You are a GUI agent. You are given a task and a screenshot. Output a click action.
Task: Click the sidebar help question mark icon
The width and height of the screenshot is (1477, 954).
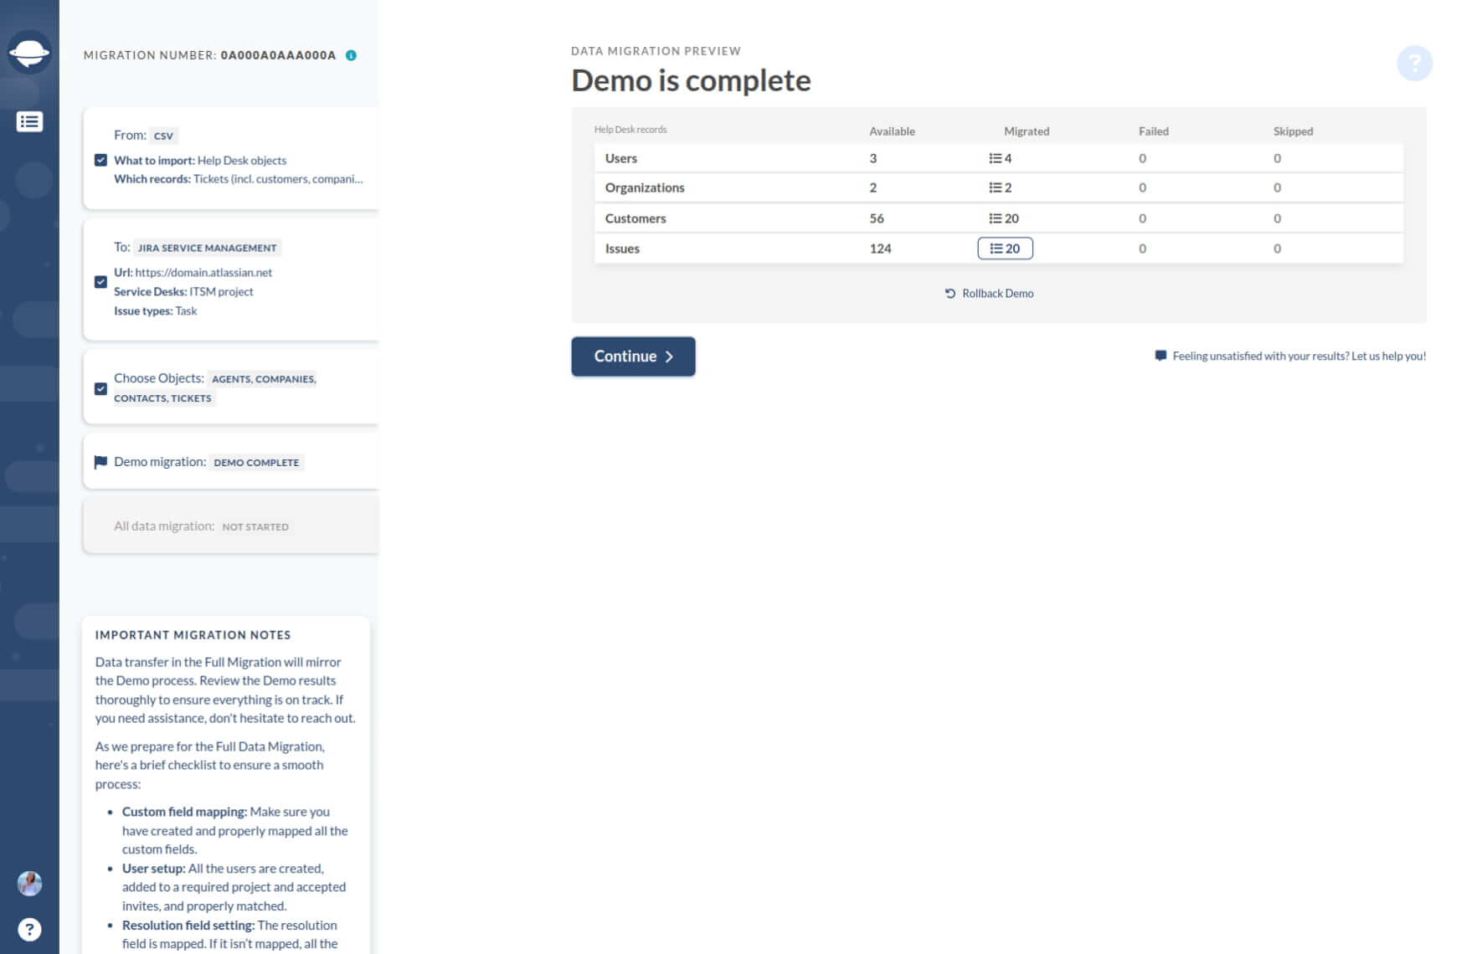point(29,930)
